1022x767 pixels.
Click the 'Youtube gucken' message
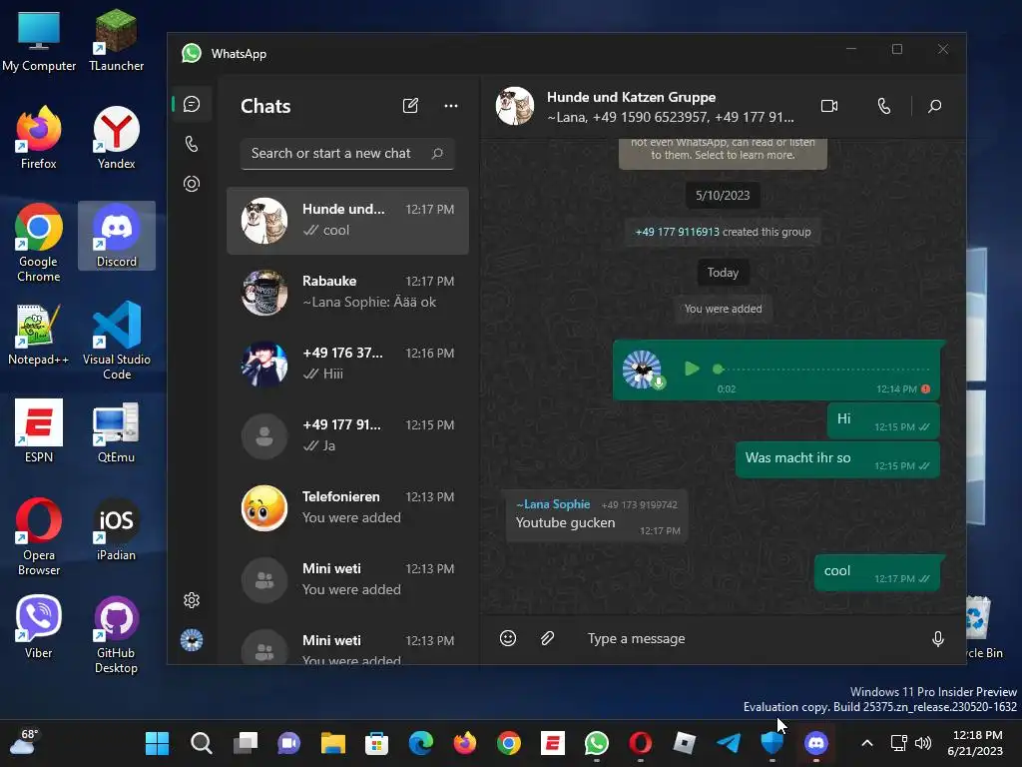(x=597, y=516)
